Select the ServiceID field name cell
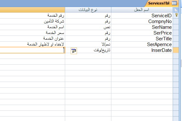The width and height of the screenshot is (182, 121). pos(142,15)
